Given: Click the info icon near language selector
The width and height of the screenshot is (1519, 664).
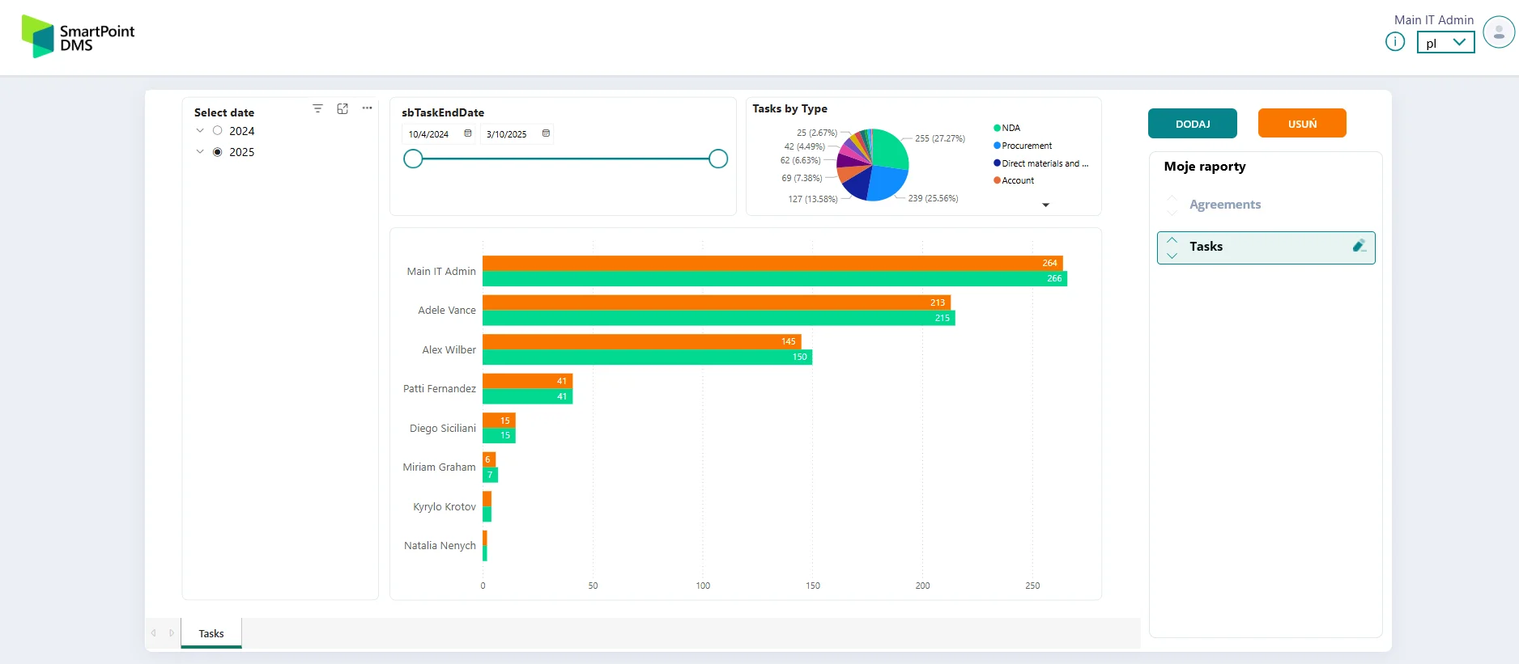Looking at the screenshot, I should click(1394, 41).
